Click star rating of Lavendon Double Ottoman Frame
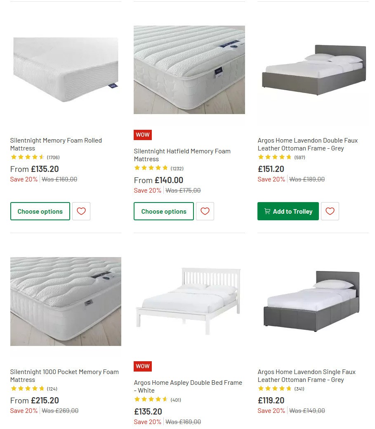 (275, 157)
